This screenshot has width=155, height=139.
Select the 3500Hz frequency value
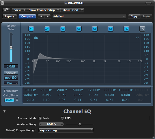[110, 90]
